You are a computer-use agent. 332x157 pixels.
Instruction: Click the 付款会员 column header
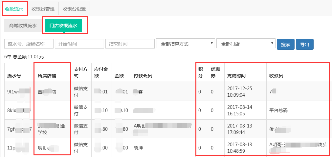[143, 76]
